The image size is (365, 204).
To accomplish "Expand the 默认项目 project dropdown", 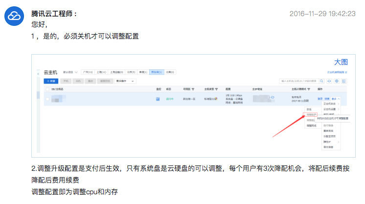I will (x=70, y=72).
